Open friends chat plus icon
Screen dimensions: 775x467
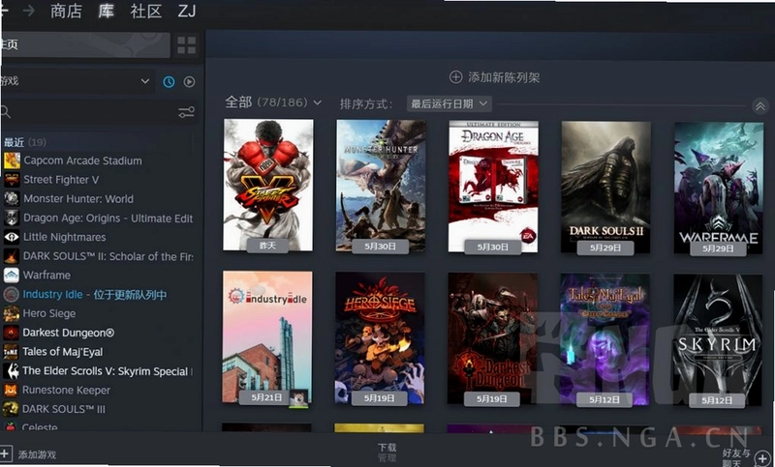pos(762,459)
